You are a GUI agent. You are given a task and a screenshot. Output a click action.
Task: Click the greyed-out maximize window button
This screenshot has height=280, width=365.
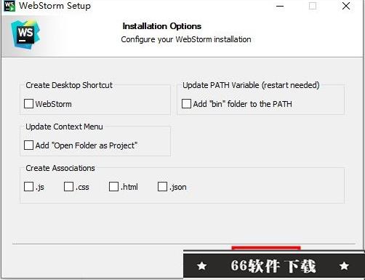313,6
